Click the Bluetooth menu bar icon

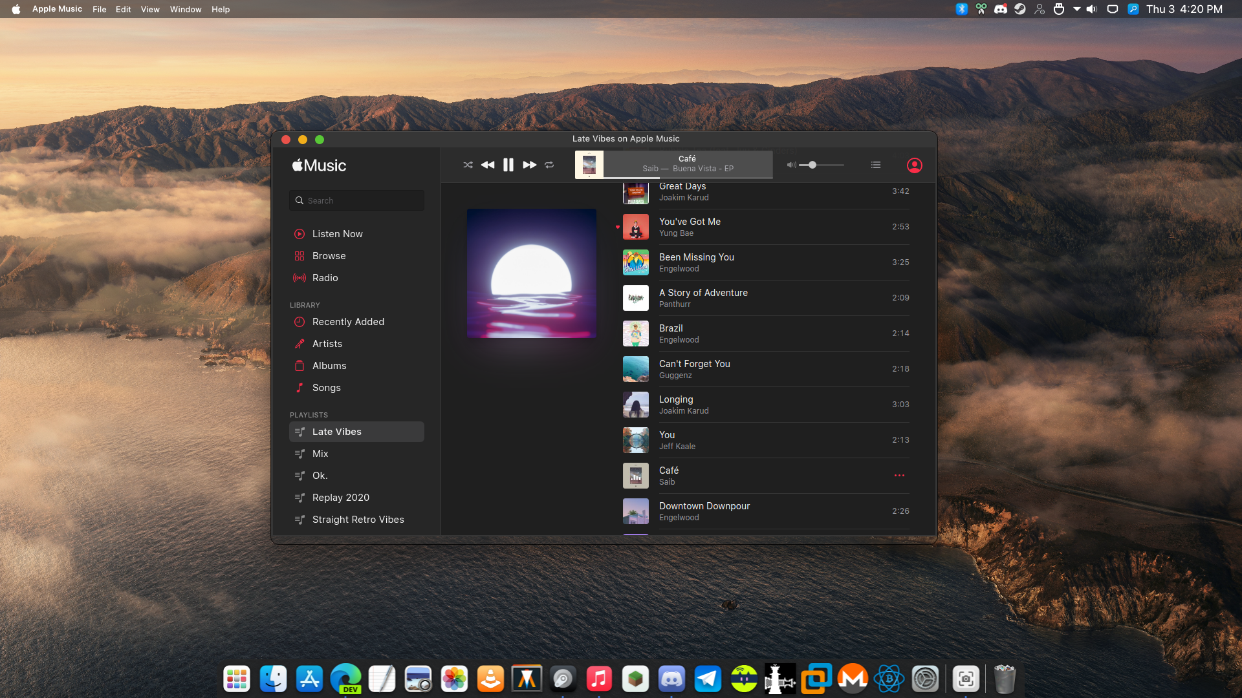962,9
